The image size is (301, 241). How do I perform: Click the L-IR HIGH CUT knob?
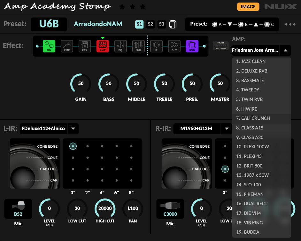coord(105,208)
